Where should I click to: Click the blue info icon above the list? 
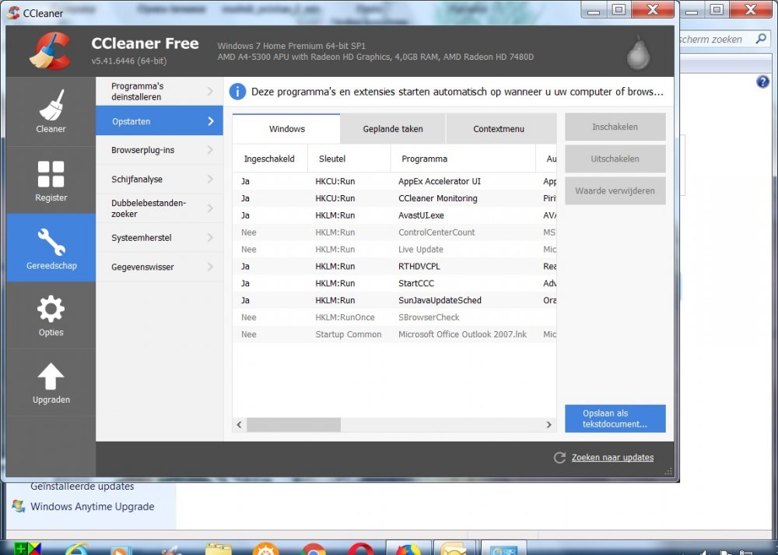pyautogui.click(x=238, y=92)
